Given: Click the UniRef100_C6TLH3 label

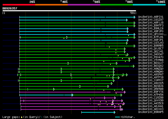Looking at the screenshot, I should (151, 43).
